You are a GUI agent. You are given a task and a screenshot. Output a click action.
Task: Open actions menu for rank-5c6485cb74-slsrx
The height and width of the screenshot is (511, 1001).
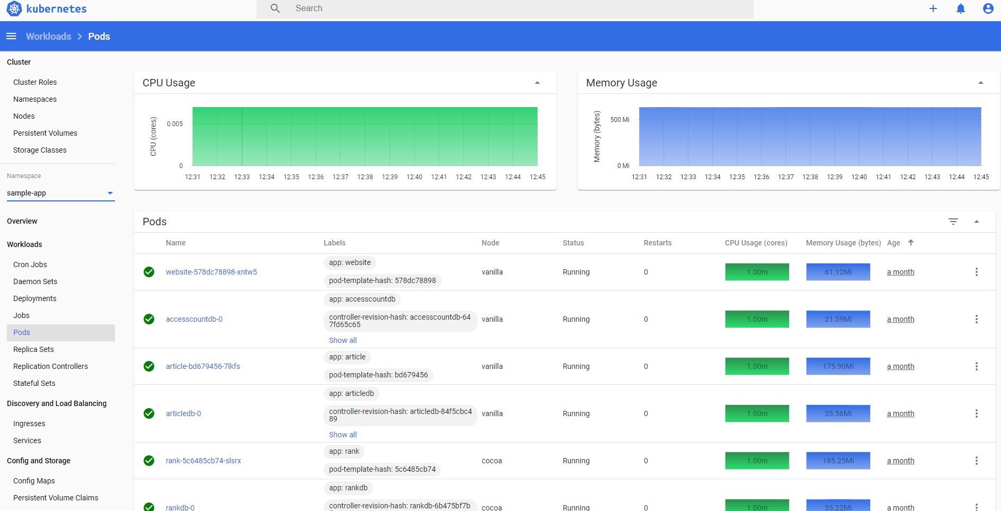[x=977, y=461]
